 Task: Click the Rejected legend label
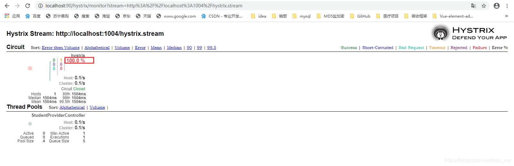[459, 48]
